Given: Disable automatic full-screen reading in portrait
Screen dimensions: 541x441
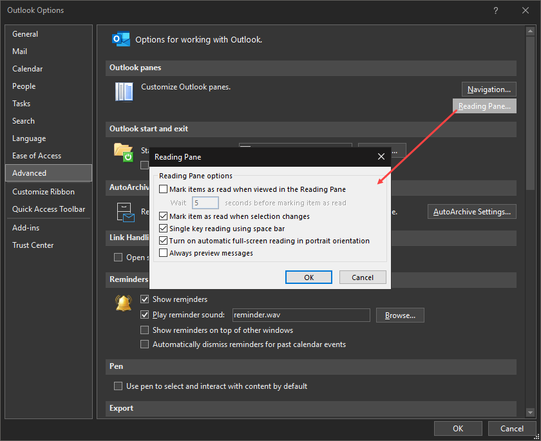Looking at the screenshot, I should (x=163, y=241).
